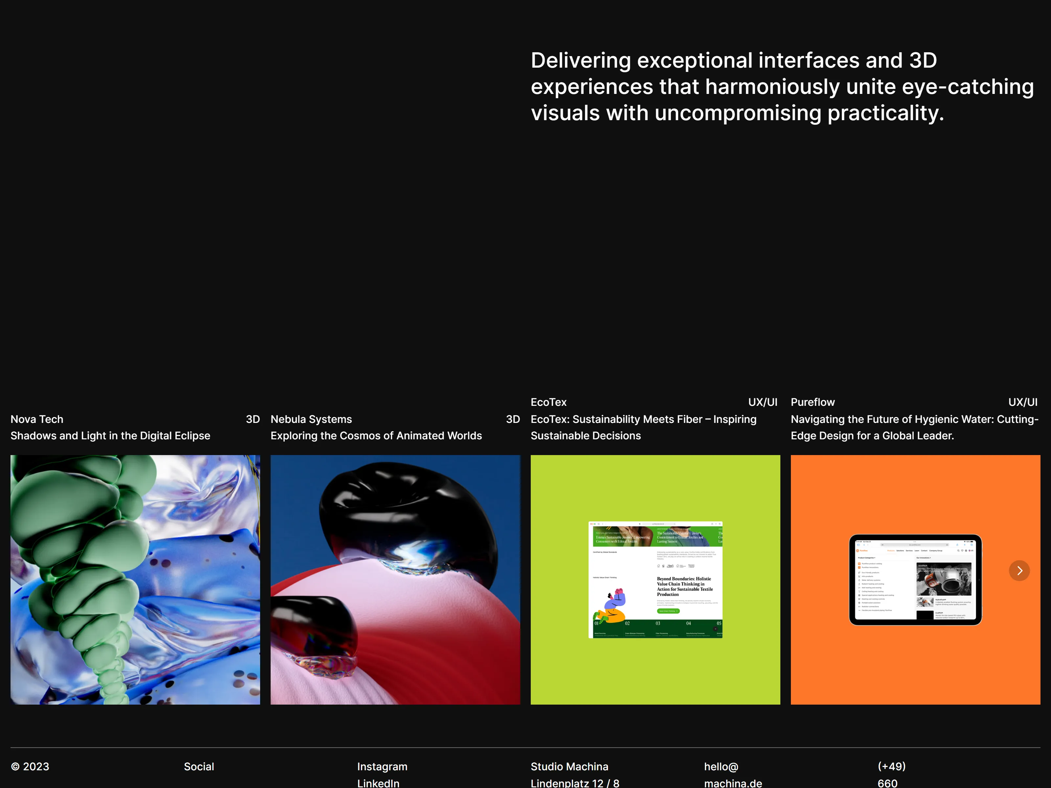Screen dimensions: 1051x788
Task: Open the Instagram footer link
Action: pyautogui.click(x=382, y=767)
